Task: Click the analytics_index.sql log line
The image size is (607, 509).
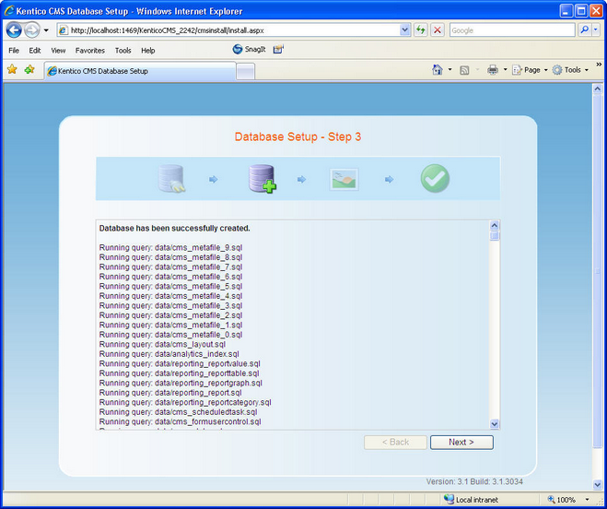Action: [x=169, y=354]
